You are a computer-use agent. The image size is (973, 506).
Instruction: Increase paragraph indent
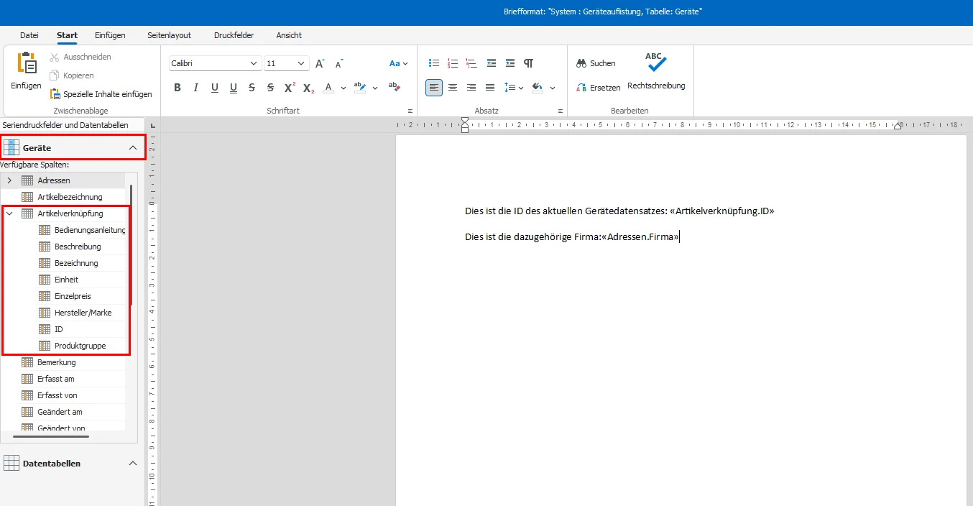point(510,63)
